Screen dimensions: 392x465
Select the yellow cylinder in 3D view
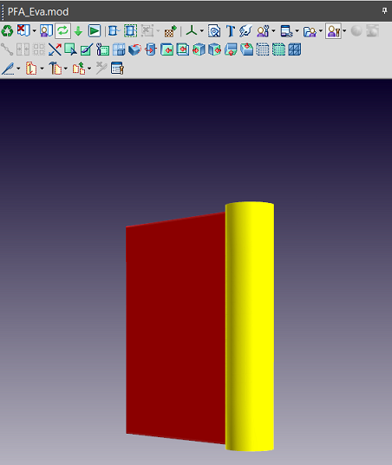tap(250, 326)
